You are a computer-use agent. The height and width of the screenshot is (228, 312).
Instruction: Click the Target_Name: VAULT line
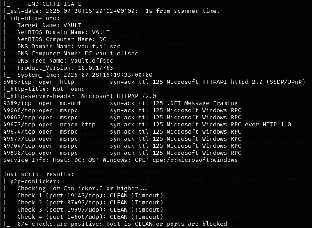49,25
